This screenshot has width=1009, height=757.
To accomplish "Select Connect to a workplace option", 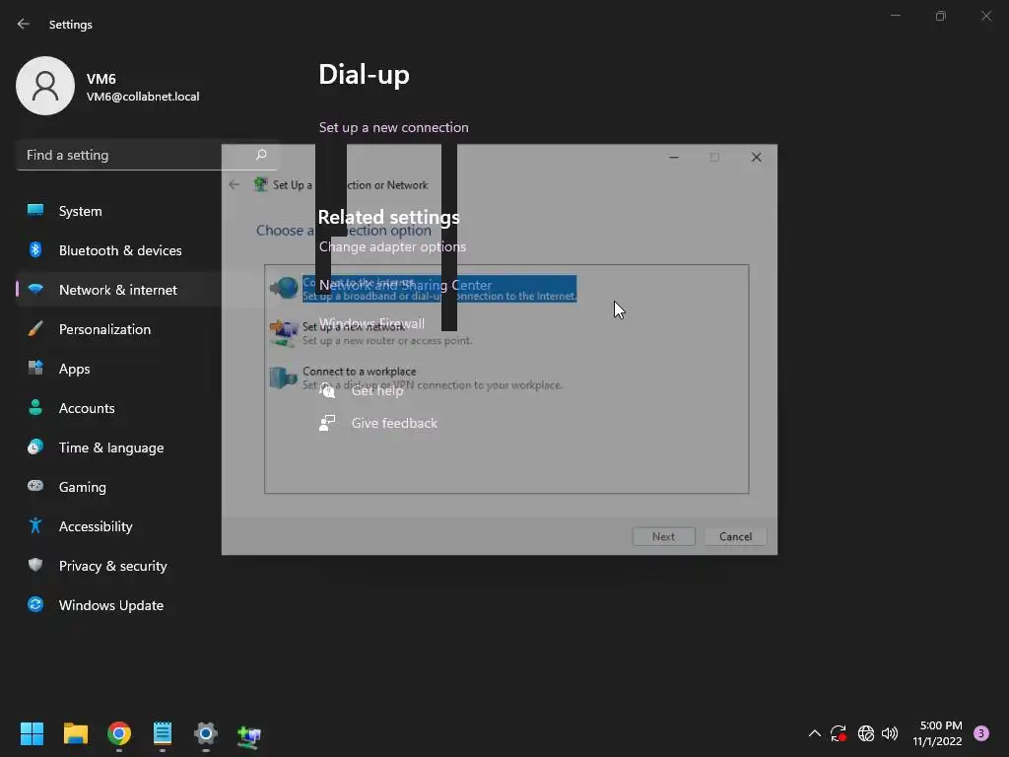I will pos(433,378).
